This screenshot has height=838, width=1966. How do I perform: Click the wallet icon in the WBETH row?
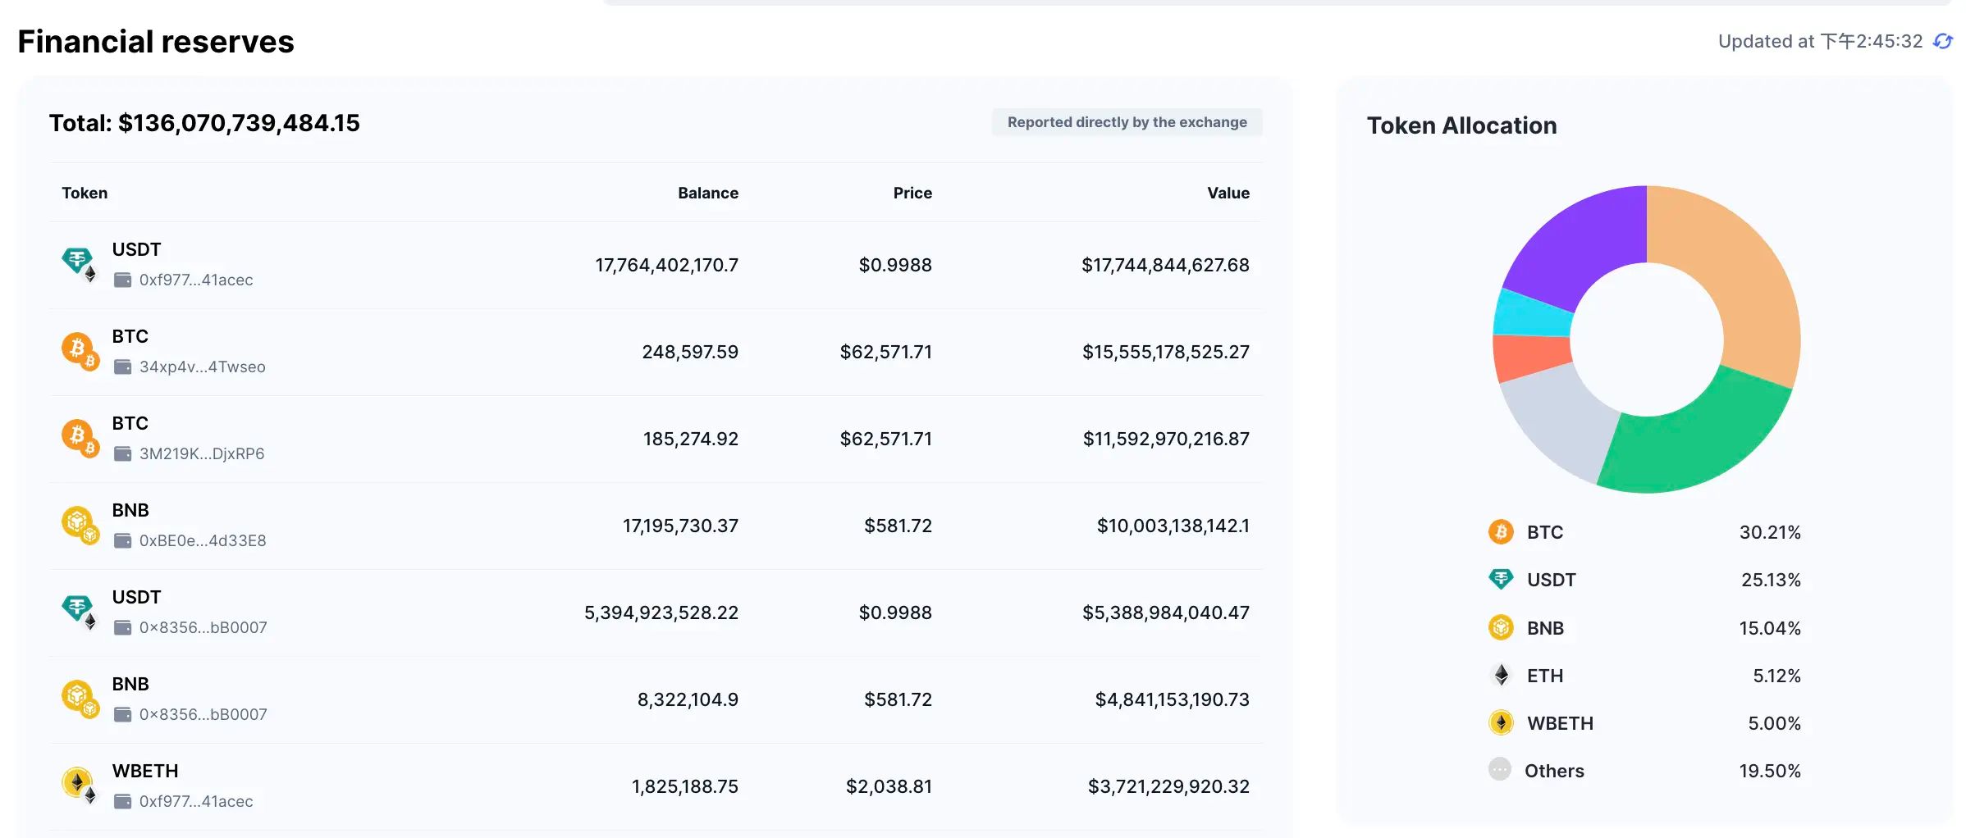[x=122, y=802]
